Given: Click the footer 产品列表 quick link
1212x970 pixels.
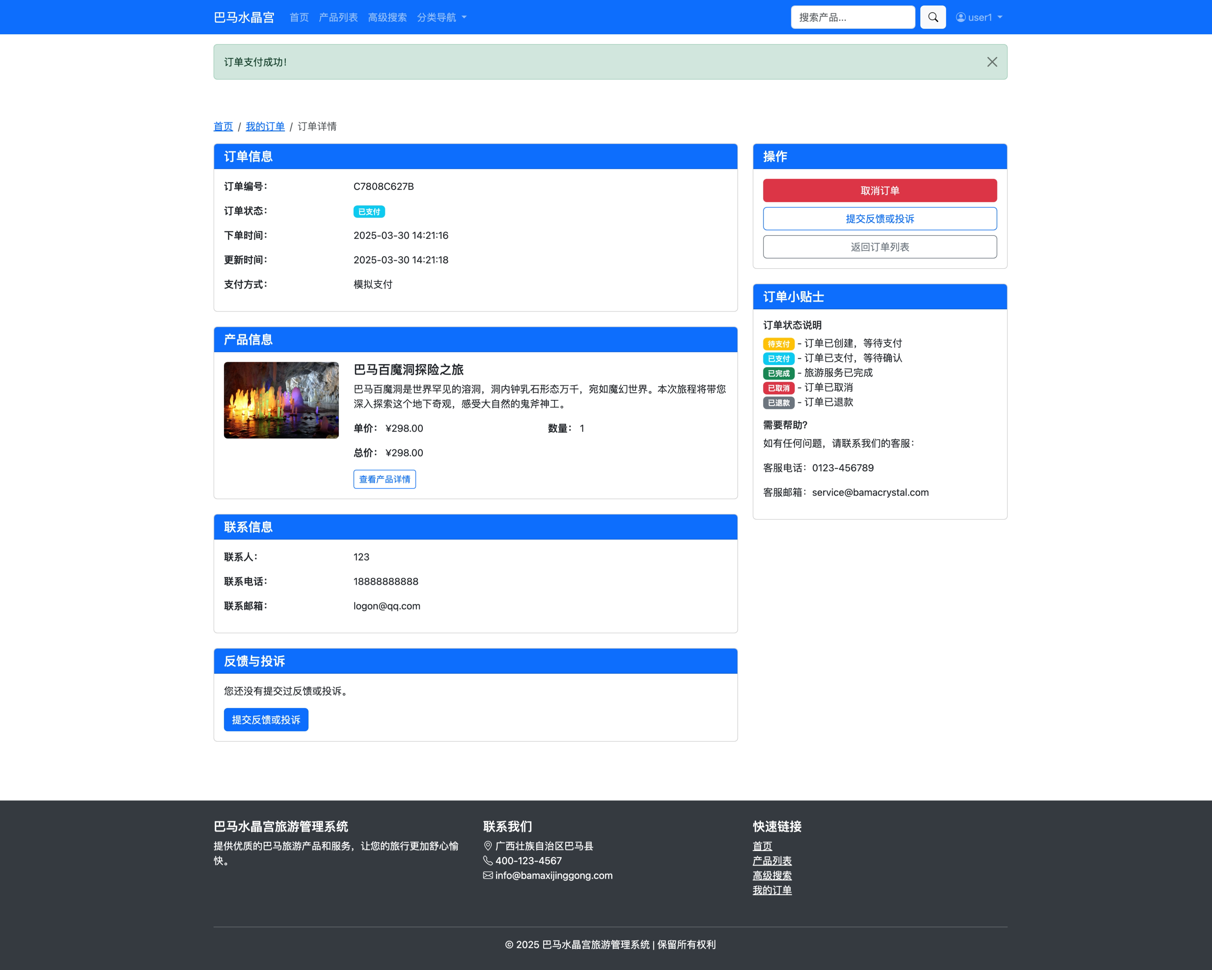Looking at the screenshot, I should click(x=772, y=860).
